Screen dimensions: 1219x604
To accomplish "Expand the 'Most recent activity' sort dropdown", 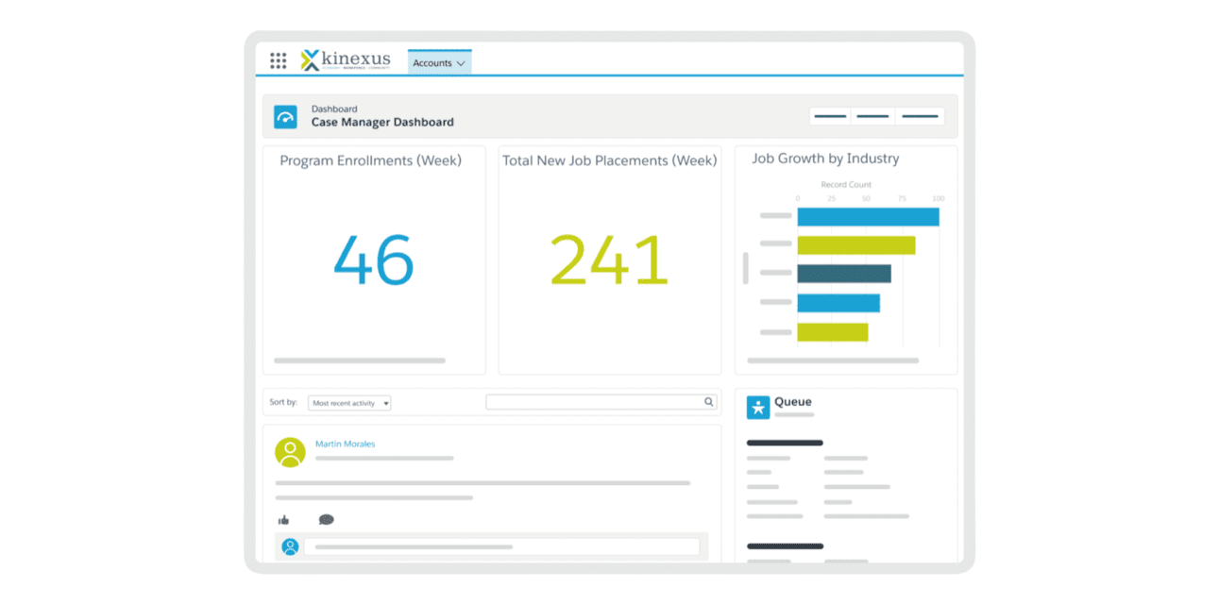I will click(x=349, y=403).
